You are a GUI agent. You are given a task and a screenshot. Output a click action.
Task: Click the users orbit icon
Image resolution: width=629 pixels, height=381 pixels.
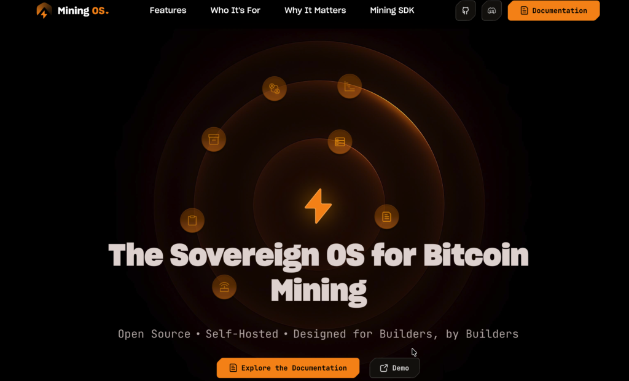coord(275,88)
